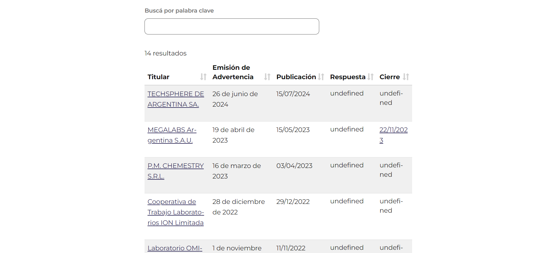This screenshot has height=253, width=554.
Task: Click the Respuesta column header label
Action: (347, 77)
